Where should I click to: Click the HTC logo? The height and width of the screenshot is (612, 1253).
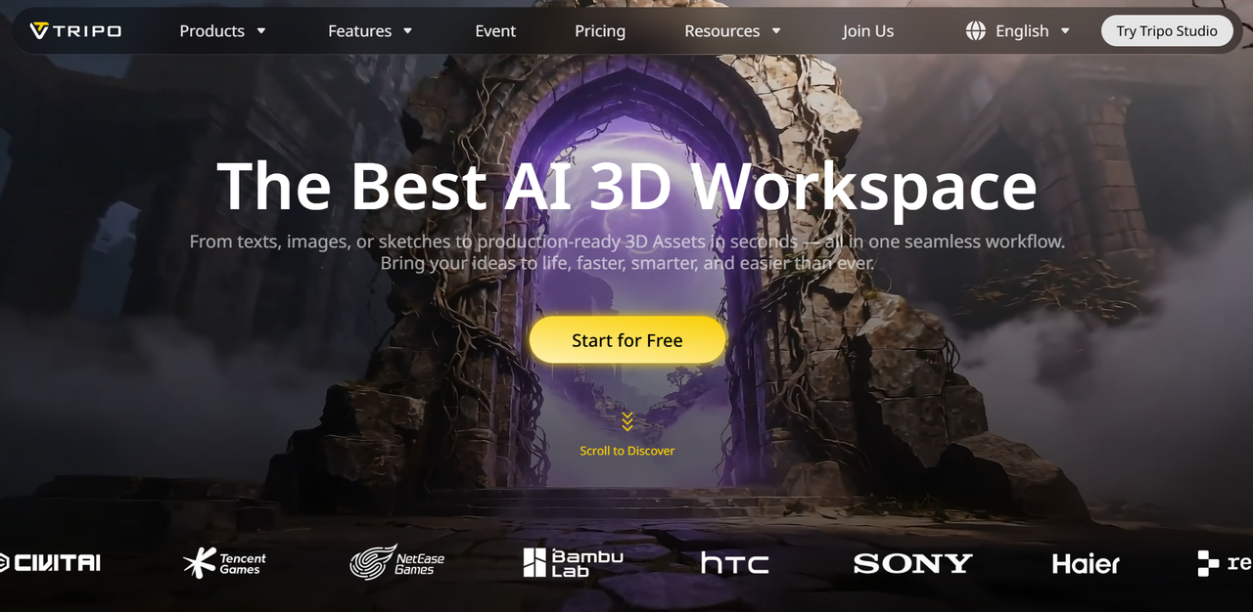pyautogui.click(x=735, y=563)
